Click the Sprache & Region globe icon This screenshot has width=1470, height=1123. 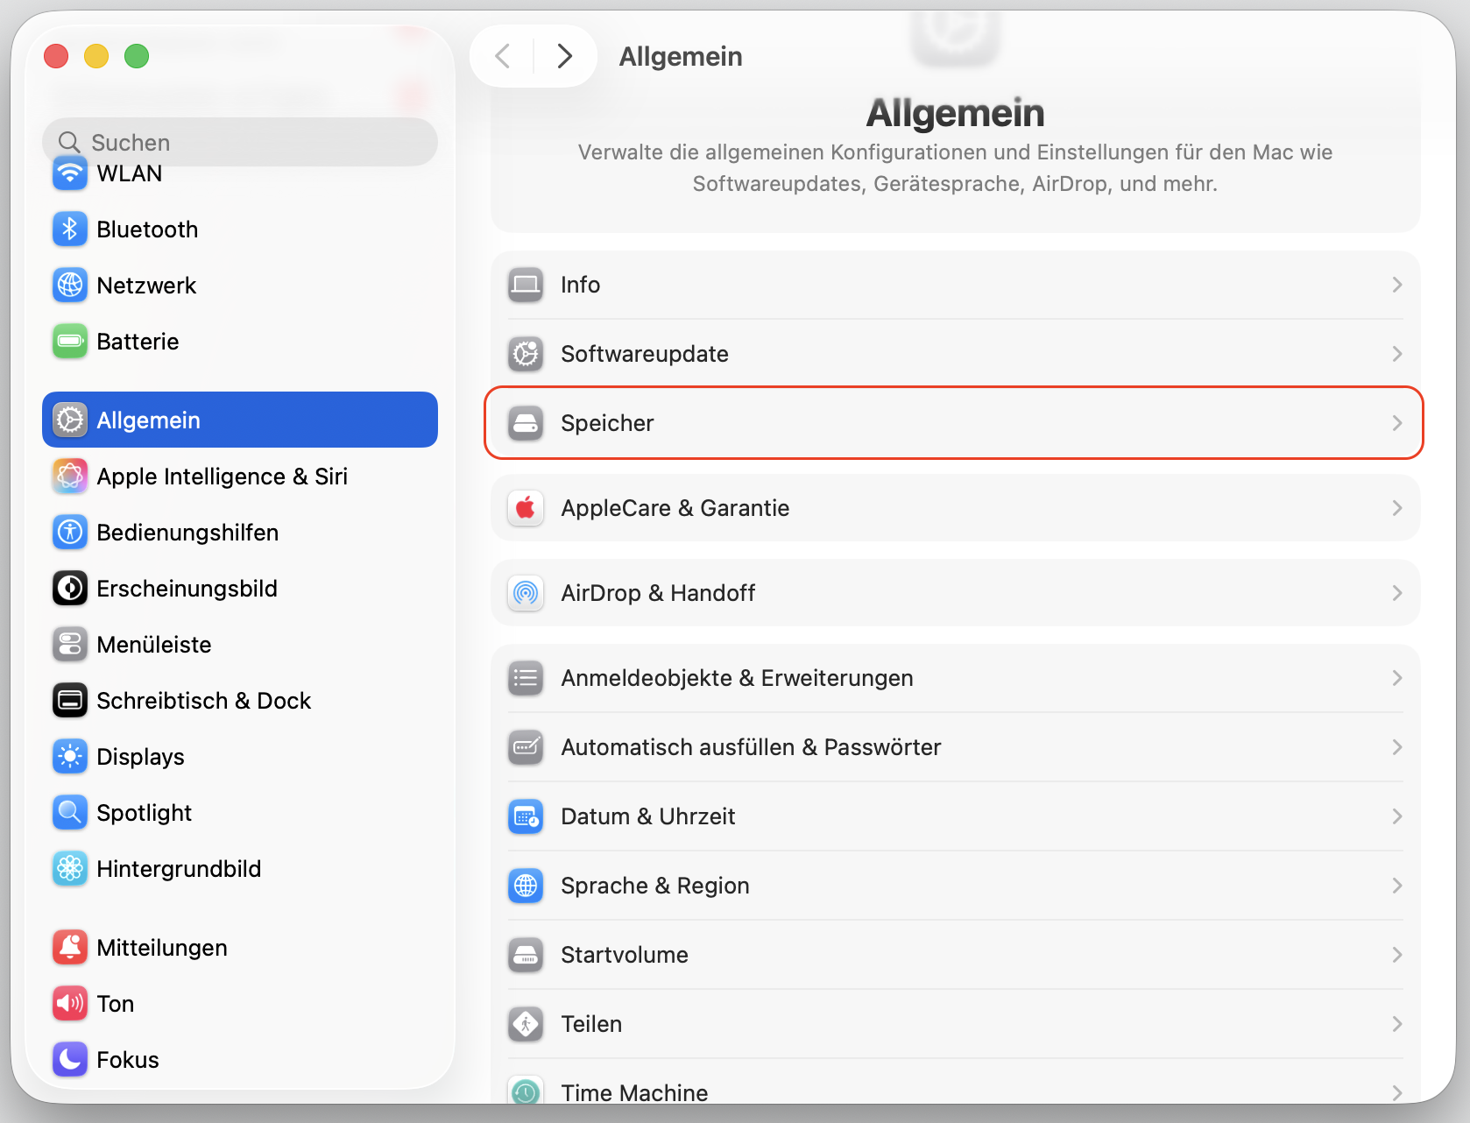(x=526, y=886)
